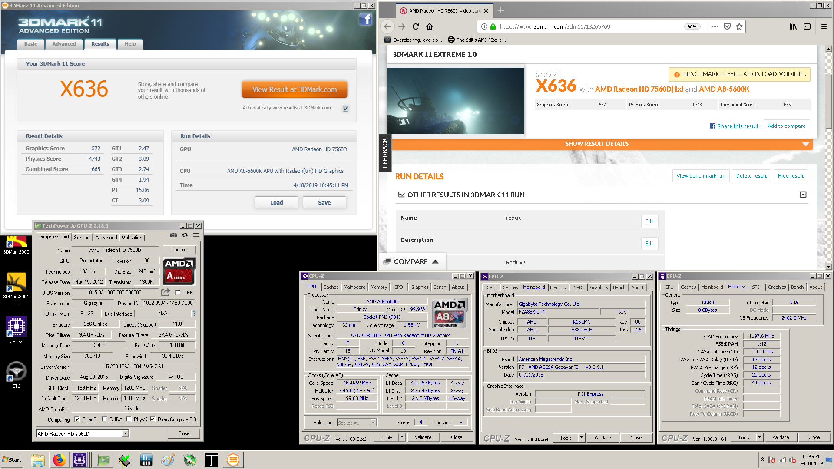Click the Bus Interface question mark in GPU-Z
The image size is (834, 469).
[194, 314]
